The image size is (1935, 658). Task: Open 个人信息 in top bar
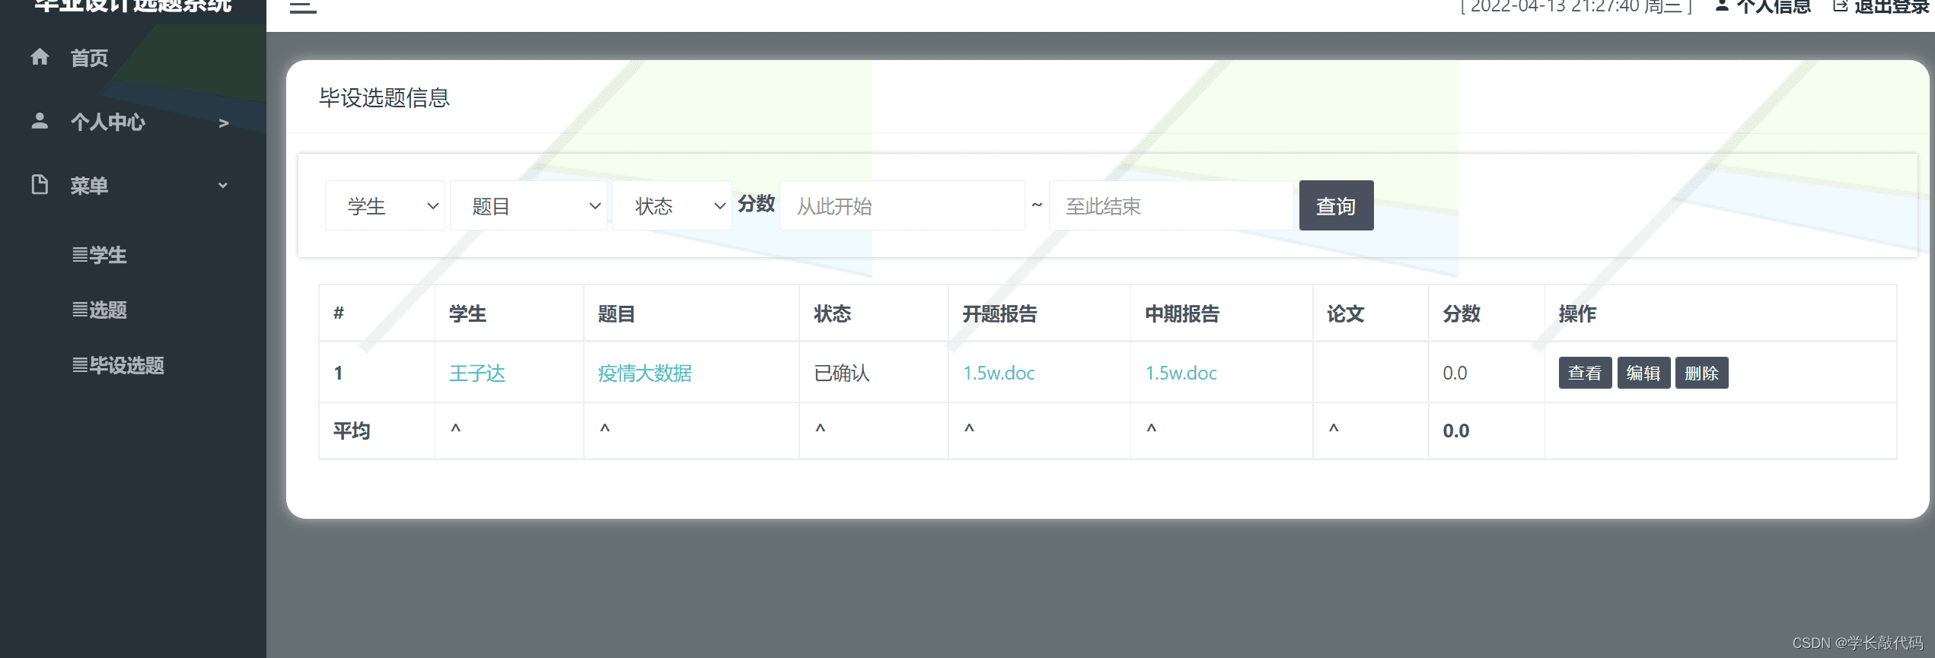[x=1773, y=6]
